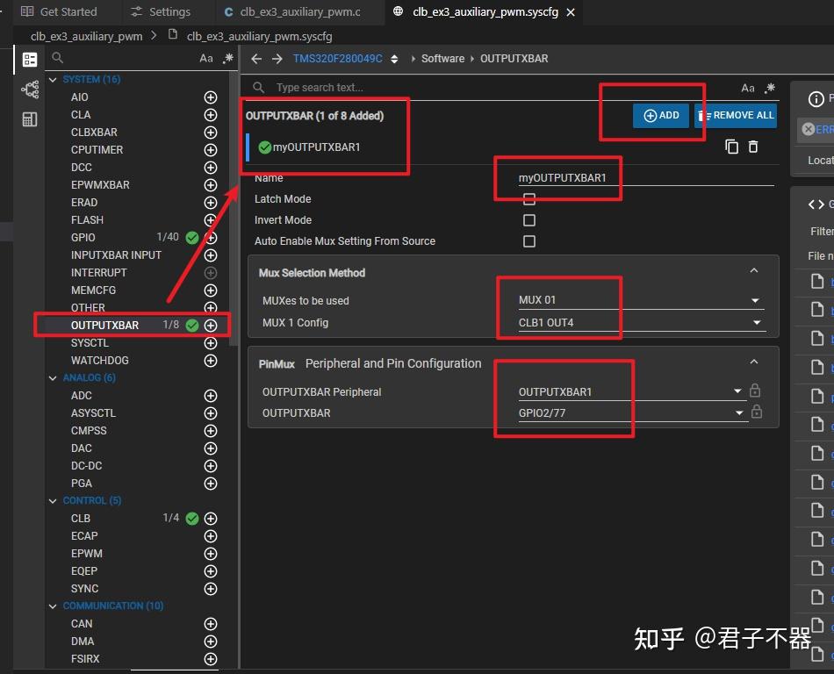Click the REMOVE ALL button

736,115
